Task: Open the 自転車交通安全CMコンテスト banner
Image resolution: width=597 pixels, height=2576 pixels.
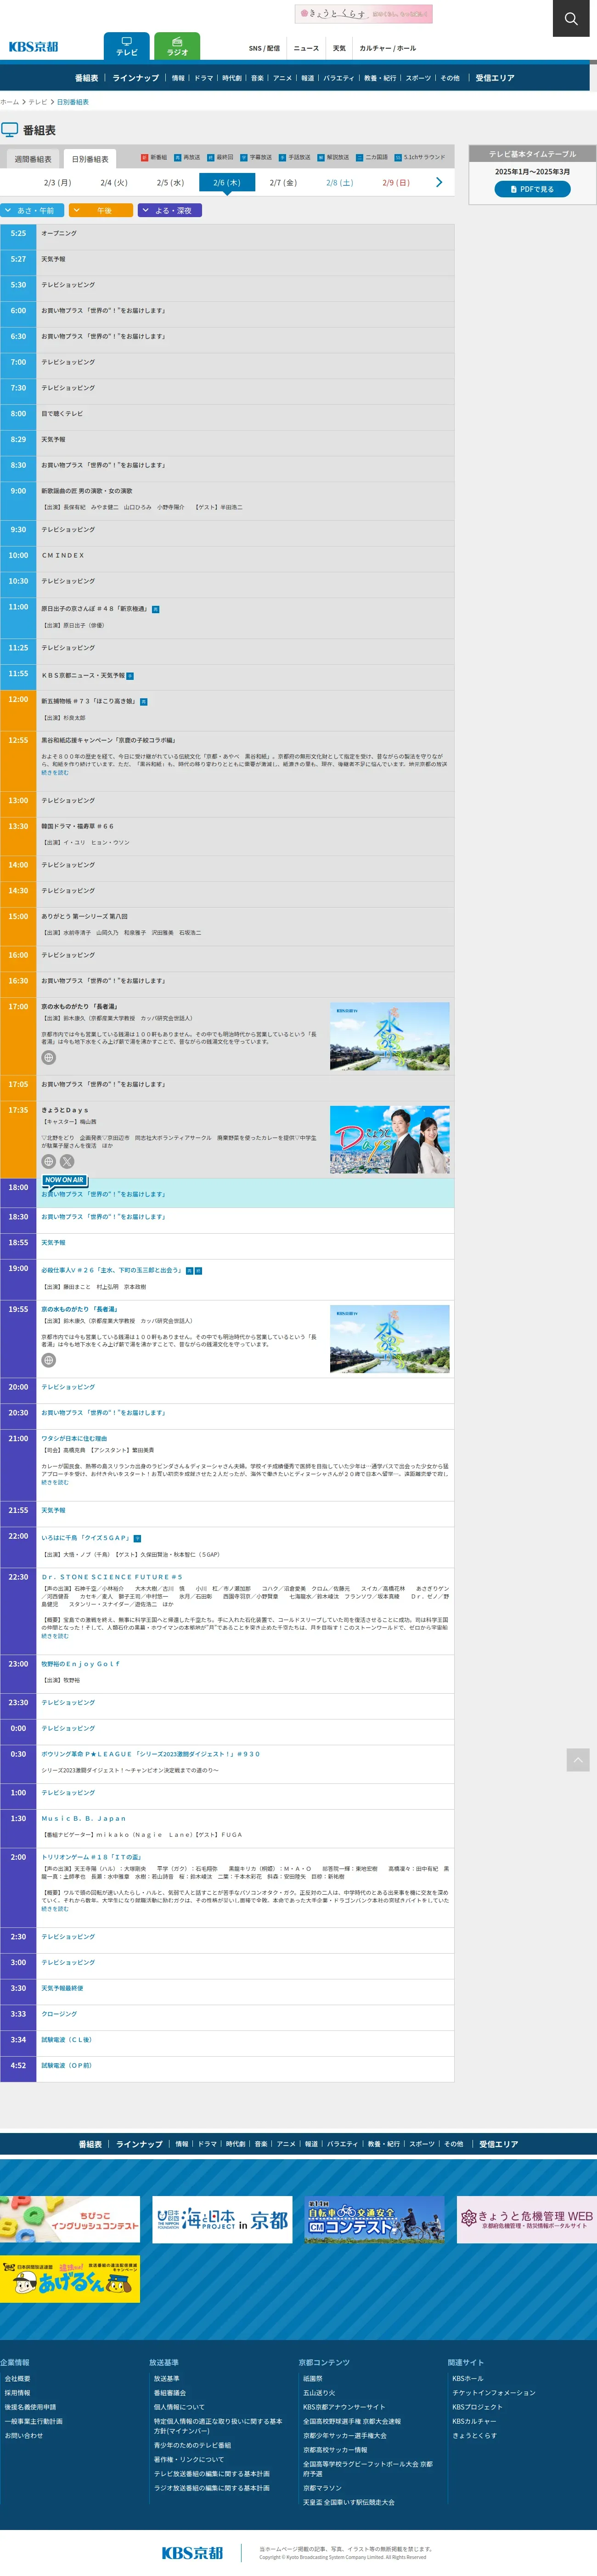Action: click(x=374, y=2219)
